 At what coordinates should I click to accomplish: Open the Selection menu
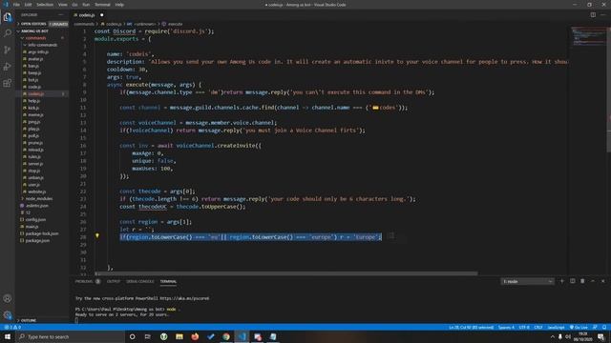tap(45, 5)
